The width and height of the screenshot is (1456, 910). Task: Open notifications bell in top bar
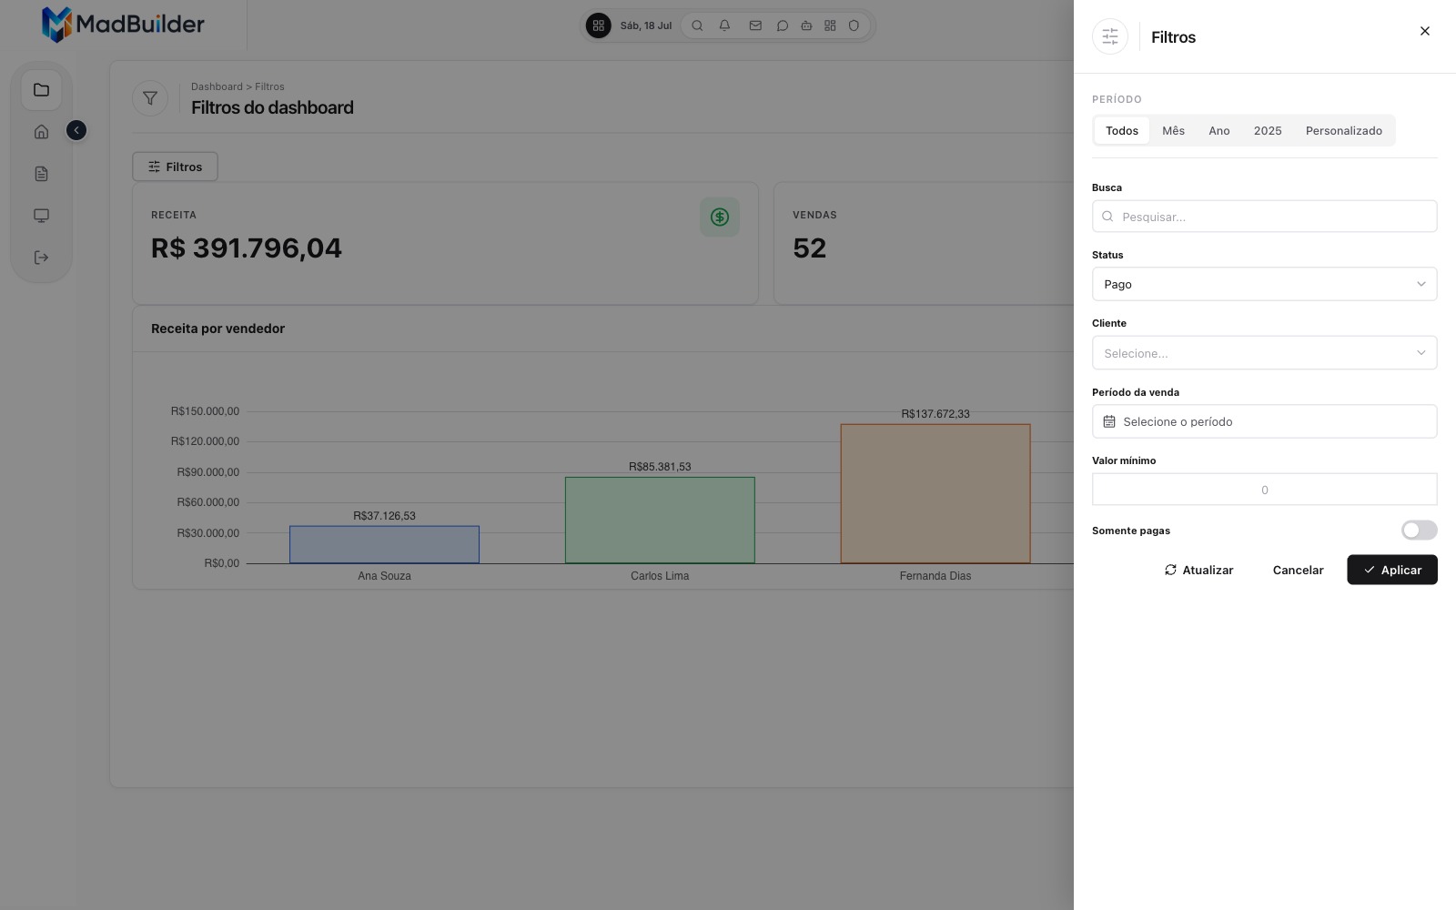724,25
